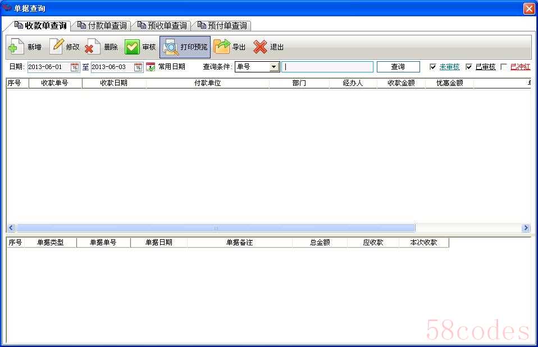The width and height of the screenshot is (538, 347).
Task: Click the 删除 (Delete) toolbar icon
Action: (x=93, y=47)
